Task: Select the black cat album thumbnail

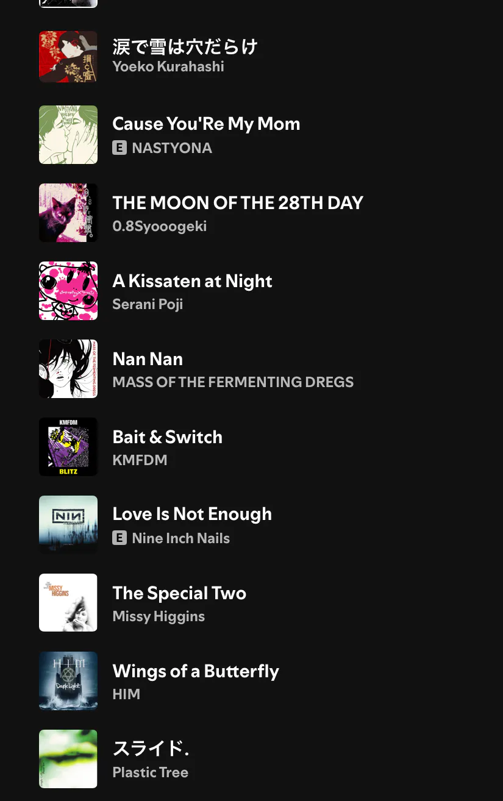Action: tap(68, 213)
